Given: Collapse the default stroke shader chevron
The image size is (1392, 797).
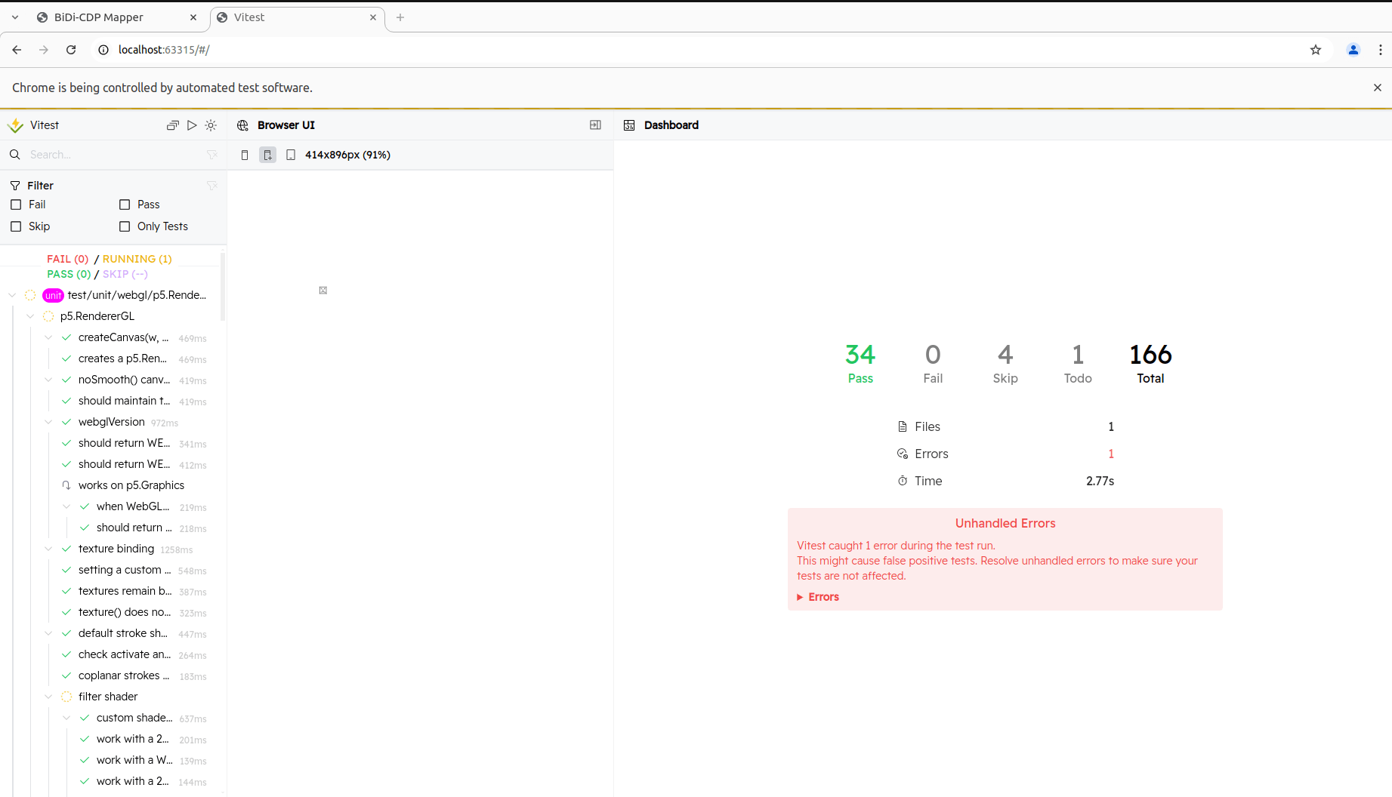Looking at the screenshot, I should [48, 633].
